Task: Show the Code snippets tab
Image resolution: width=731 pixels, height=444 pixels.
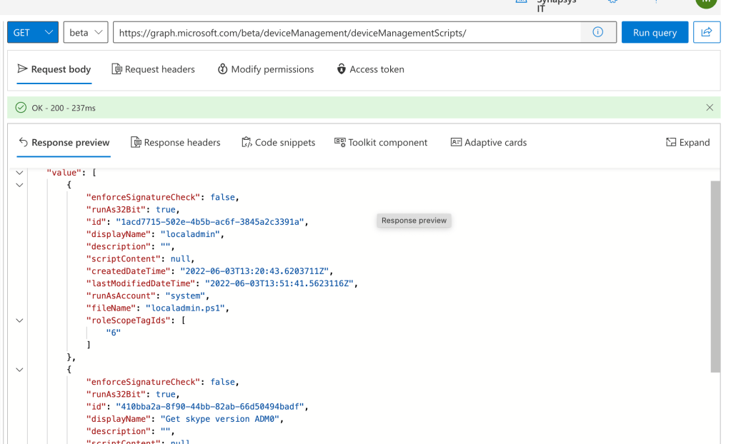Action: pyautogui.click(x=278, y=142)
